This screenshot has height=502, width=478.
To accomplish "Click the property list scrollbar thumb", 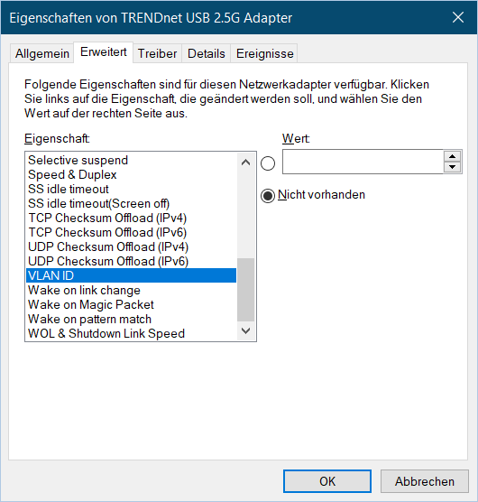I will pos(245,290).
